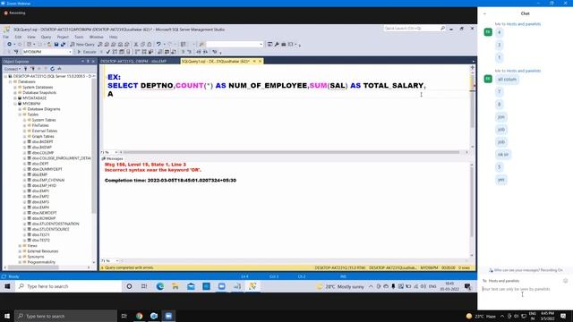
Task: Click the Save All icon in the toolbar
Action: point(63,44)
